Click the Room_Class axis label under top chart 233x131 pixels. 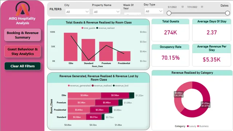coord(97,66)
